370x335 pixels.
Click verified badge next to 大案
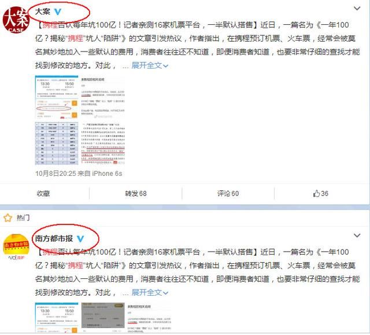58,12
